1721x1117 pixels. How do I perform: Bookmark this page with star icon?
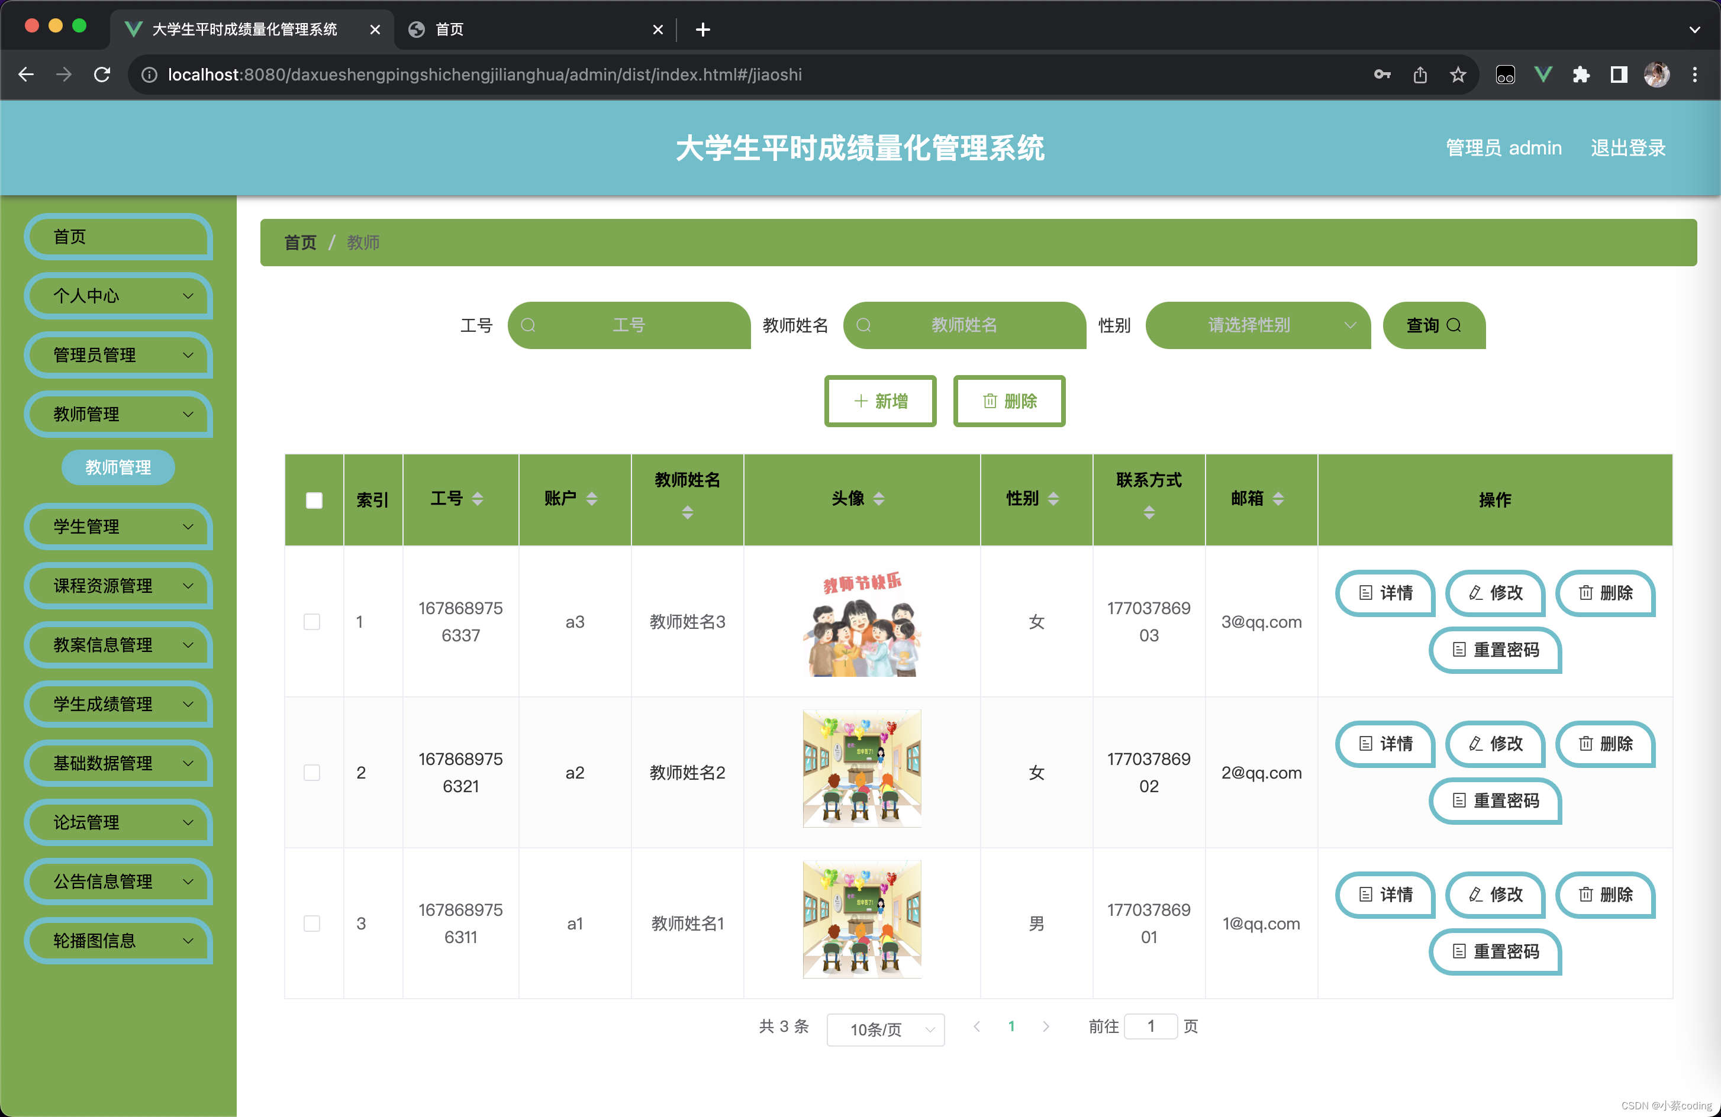coord(1458,75)
